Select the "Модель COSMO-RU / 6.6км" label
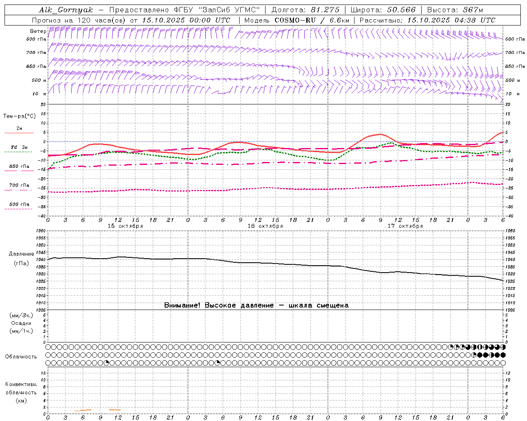The width and height of the screenshot is (527, 421). coord(297,20)
